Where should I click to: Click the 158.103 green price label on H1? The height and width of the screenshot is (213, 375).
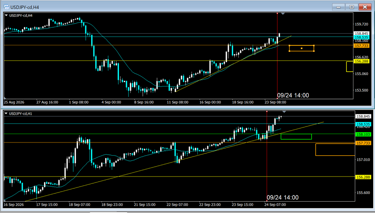pyautogui.click(x=364, y=134)
